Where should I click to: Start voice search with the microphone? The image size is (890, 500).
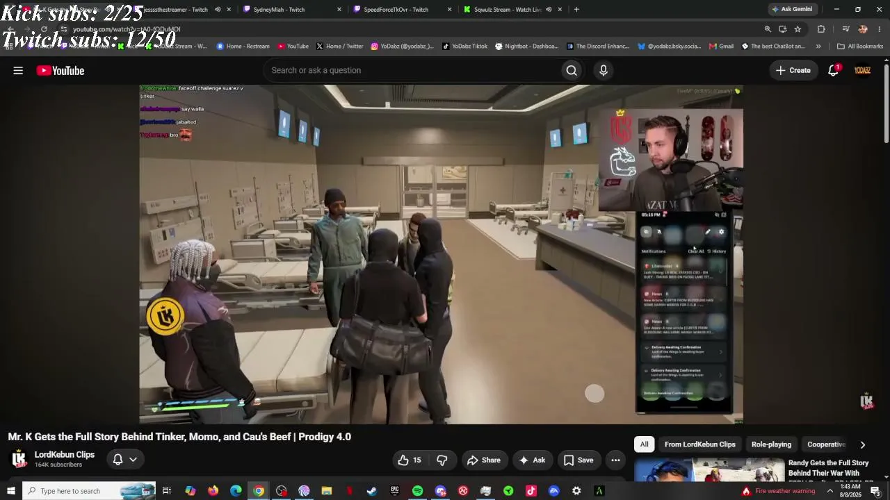(604, 70)
